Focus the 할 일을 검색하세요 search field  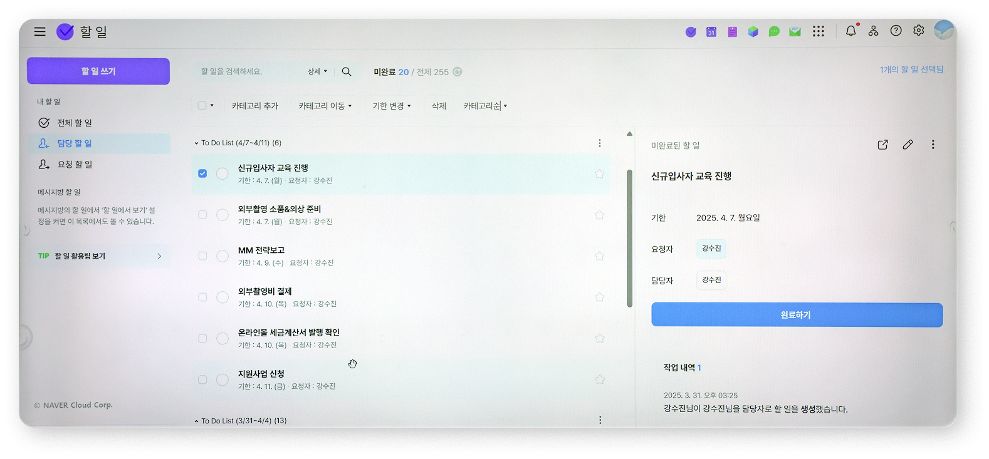251,71
